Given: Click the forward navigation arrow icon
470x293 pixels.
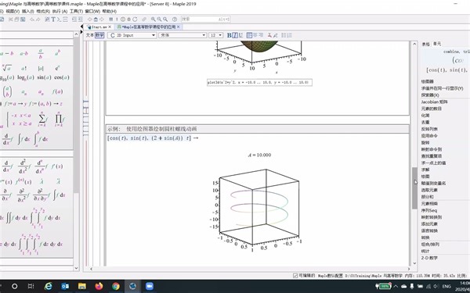Looking at the screenshot, I should click(x=102, y=20).
